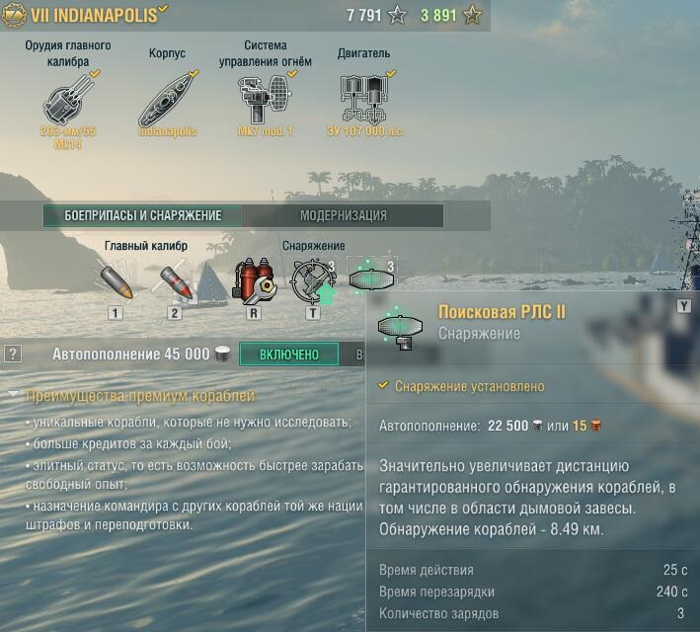Screen dimensions: 700x632
Task: Click the 7 791 experience star
Action: [397, 16]
